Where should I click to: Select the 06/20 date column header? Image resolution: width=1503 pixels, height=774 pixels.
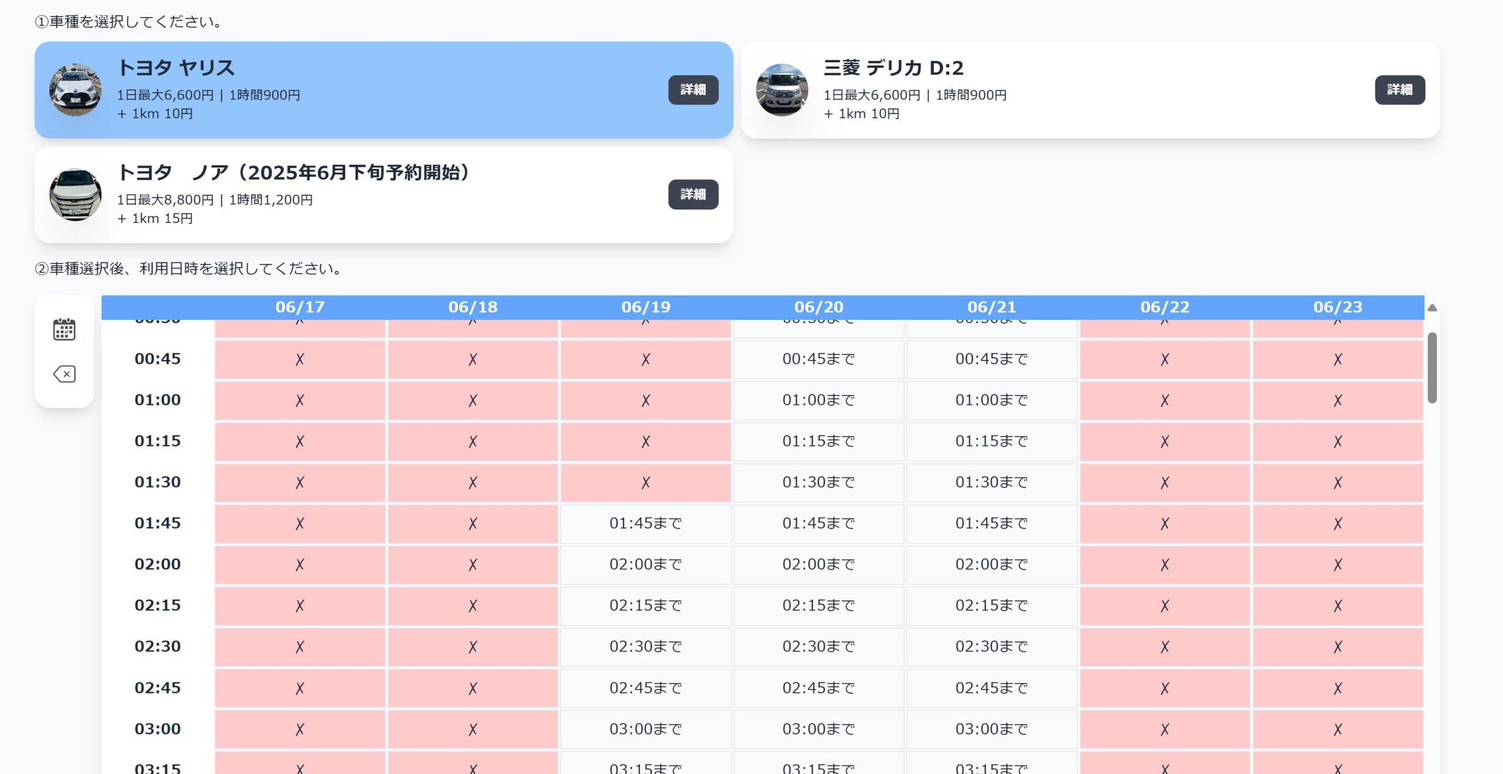pyautogui.click(x=818, y=307)
